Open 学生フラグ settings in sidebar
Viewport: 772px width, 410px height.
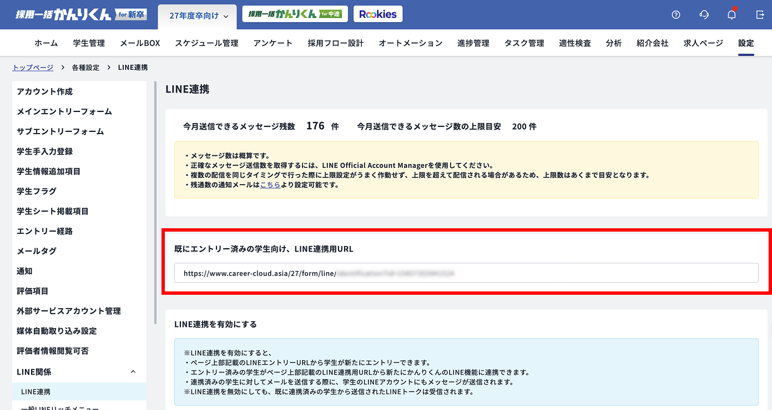pyautogui.click(x=37, y=191)
